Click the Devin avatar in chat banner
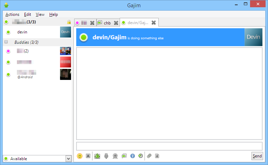Image resolution: width=268 pixels, height=165 pixels. coord(254,37)
